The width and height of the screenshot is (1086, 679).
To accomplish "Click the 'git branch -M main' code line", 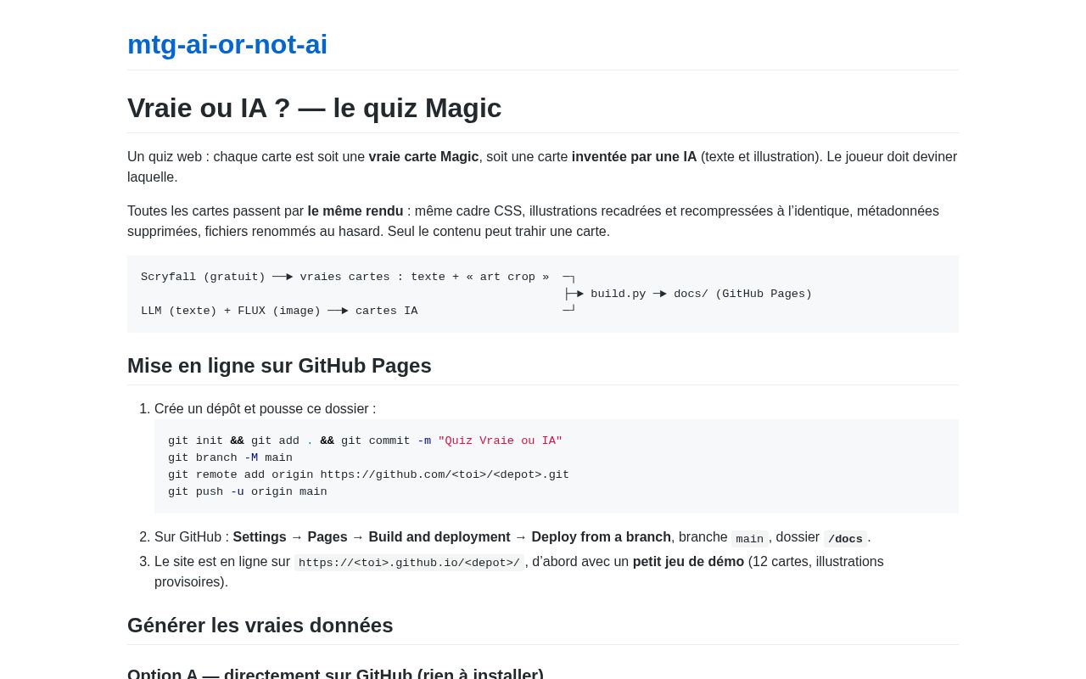I will coord(230,457).
